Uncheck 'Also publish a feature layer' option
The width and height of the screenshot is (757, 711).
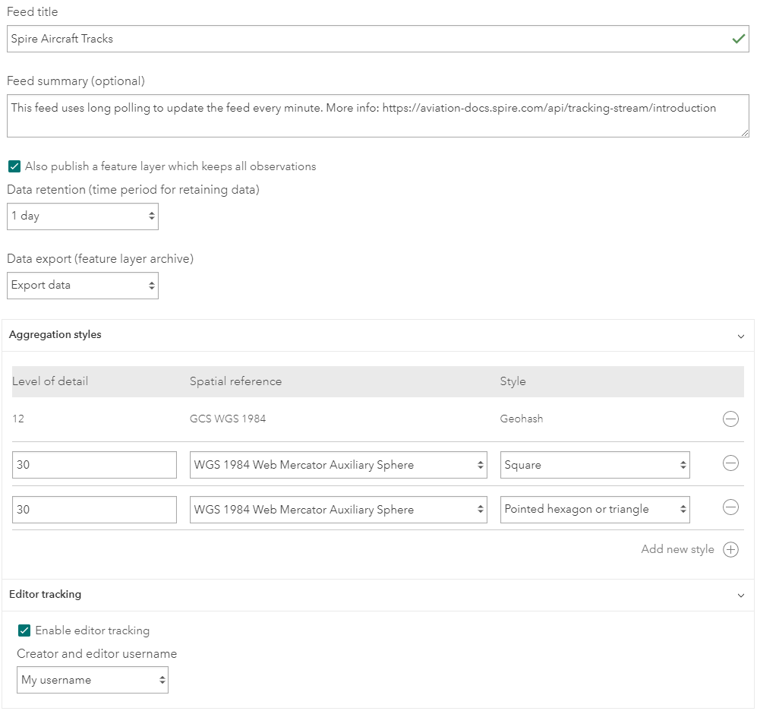click(x=14, y=166)
